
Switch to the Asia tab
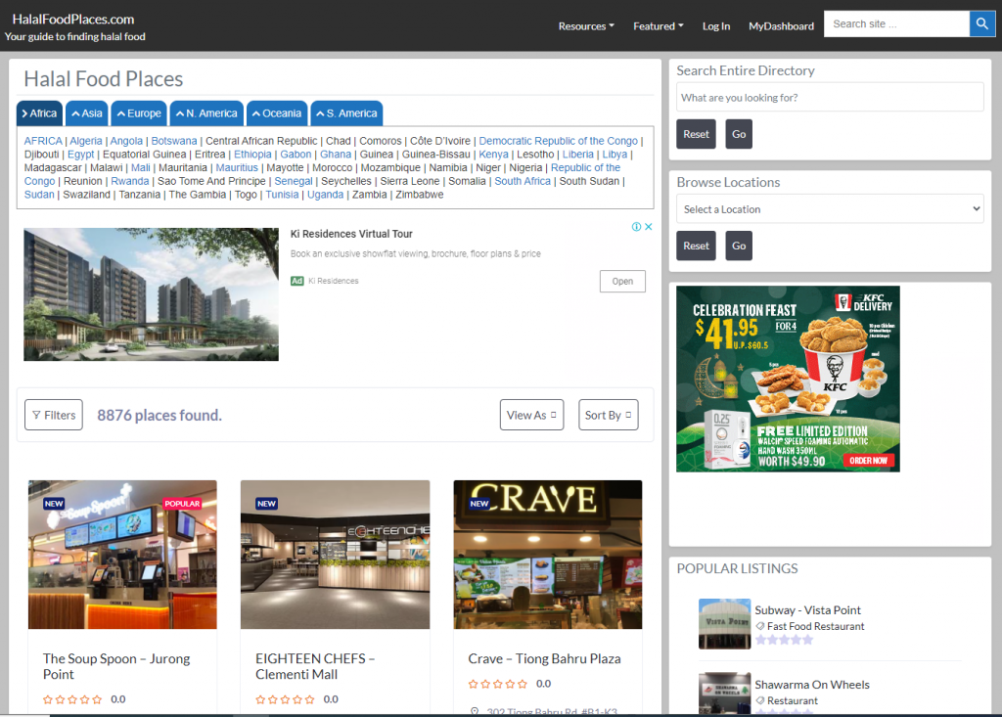(87, 113)
